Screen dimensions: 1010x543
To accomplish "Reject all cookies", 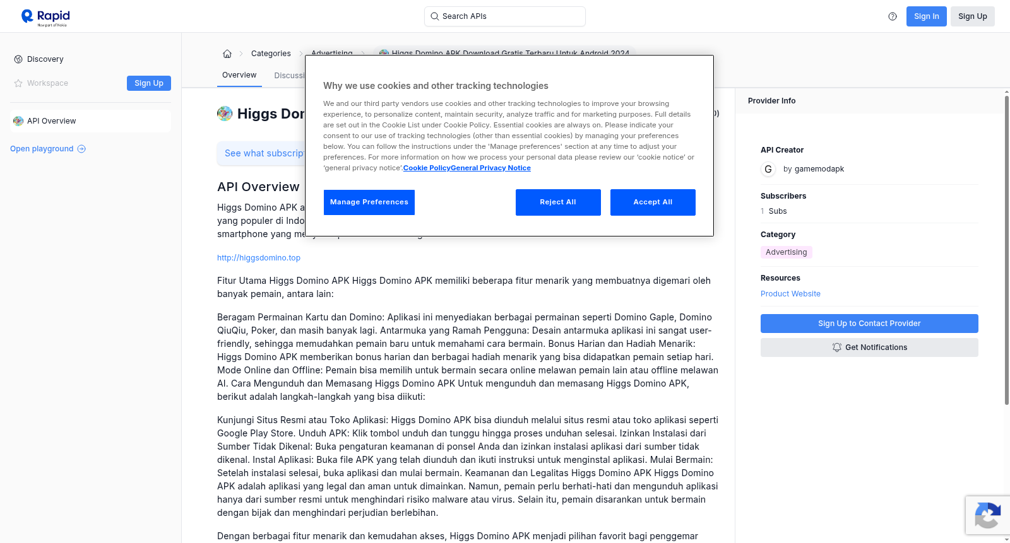I will coord(558,202).
